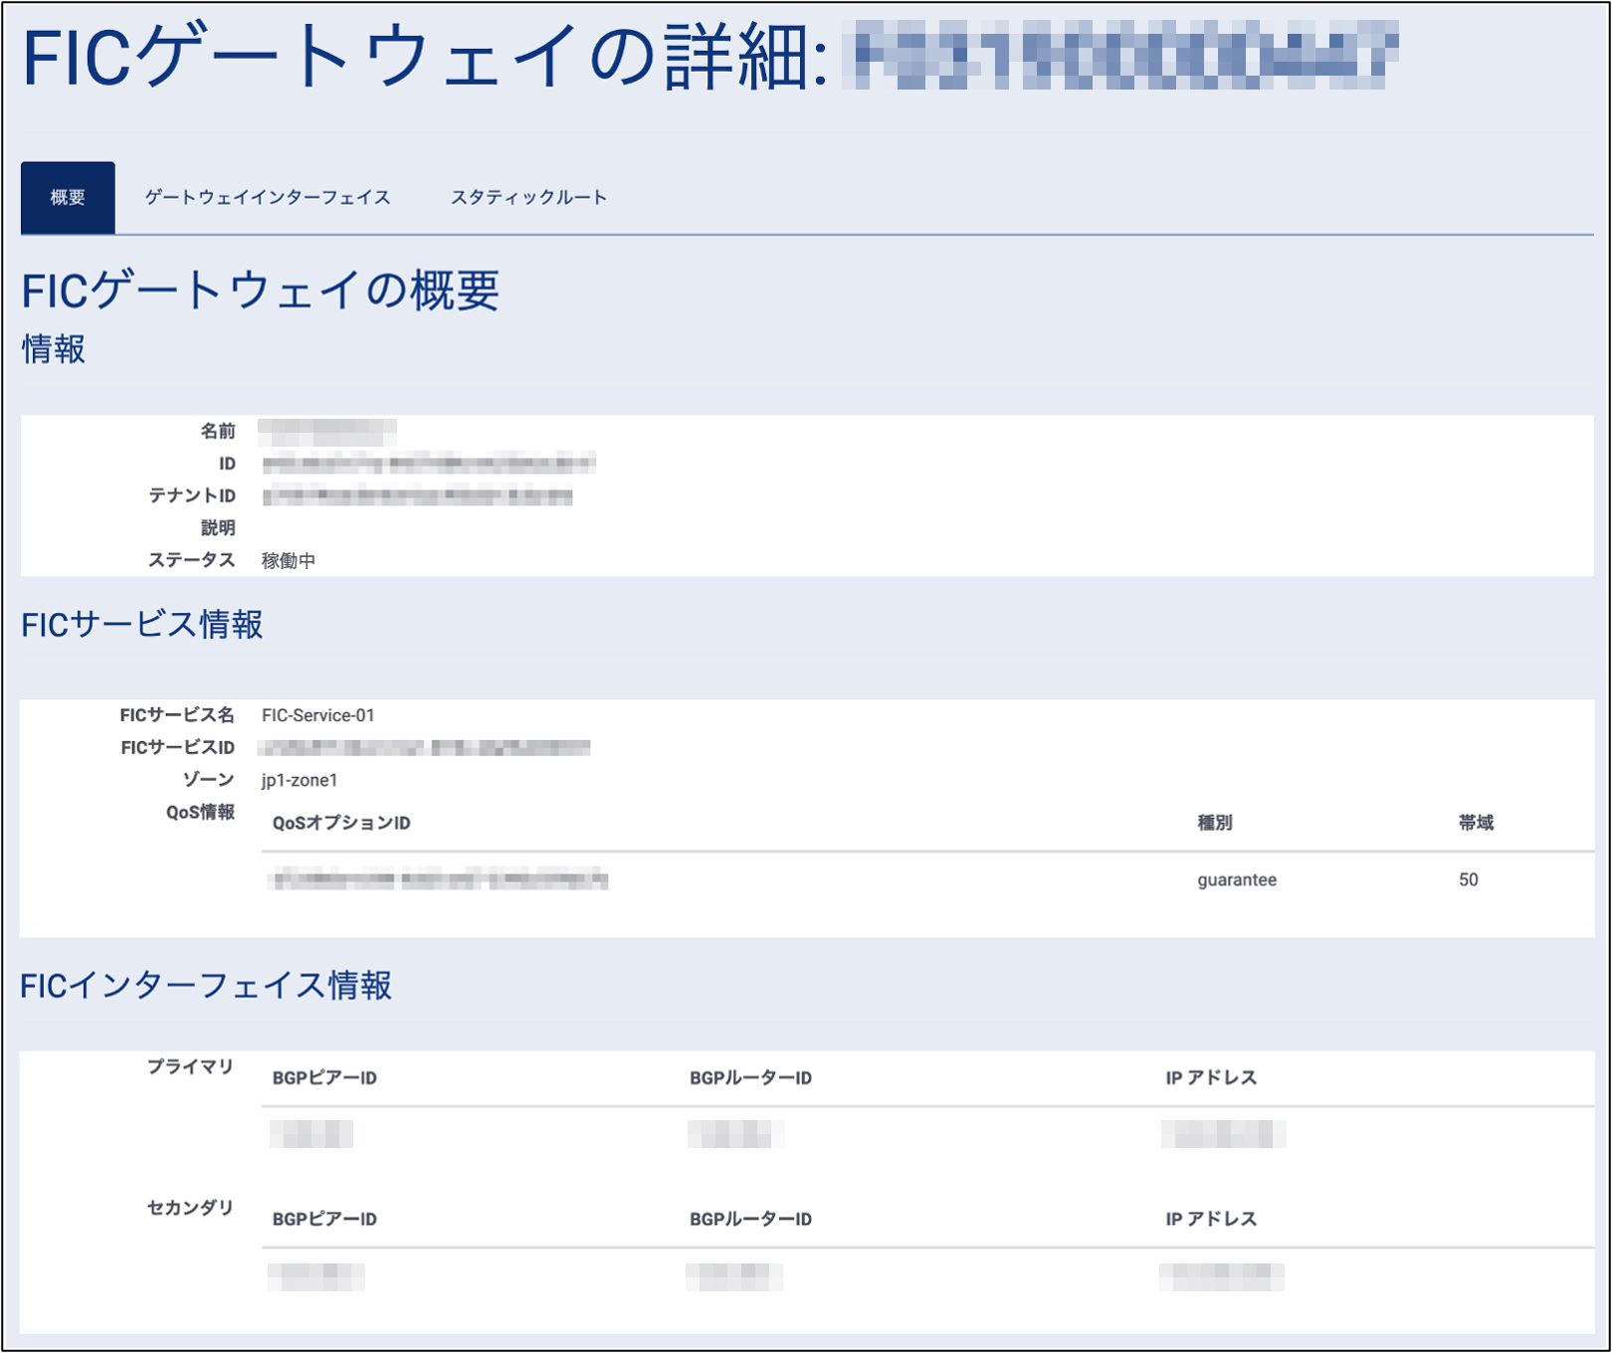Select the FICゲートウェイの詳細 page title

point(425,58)
